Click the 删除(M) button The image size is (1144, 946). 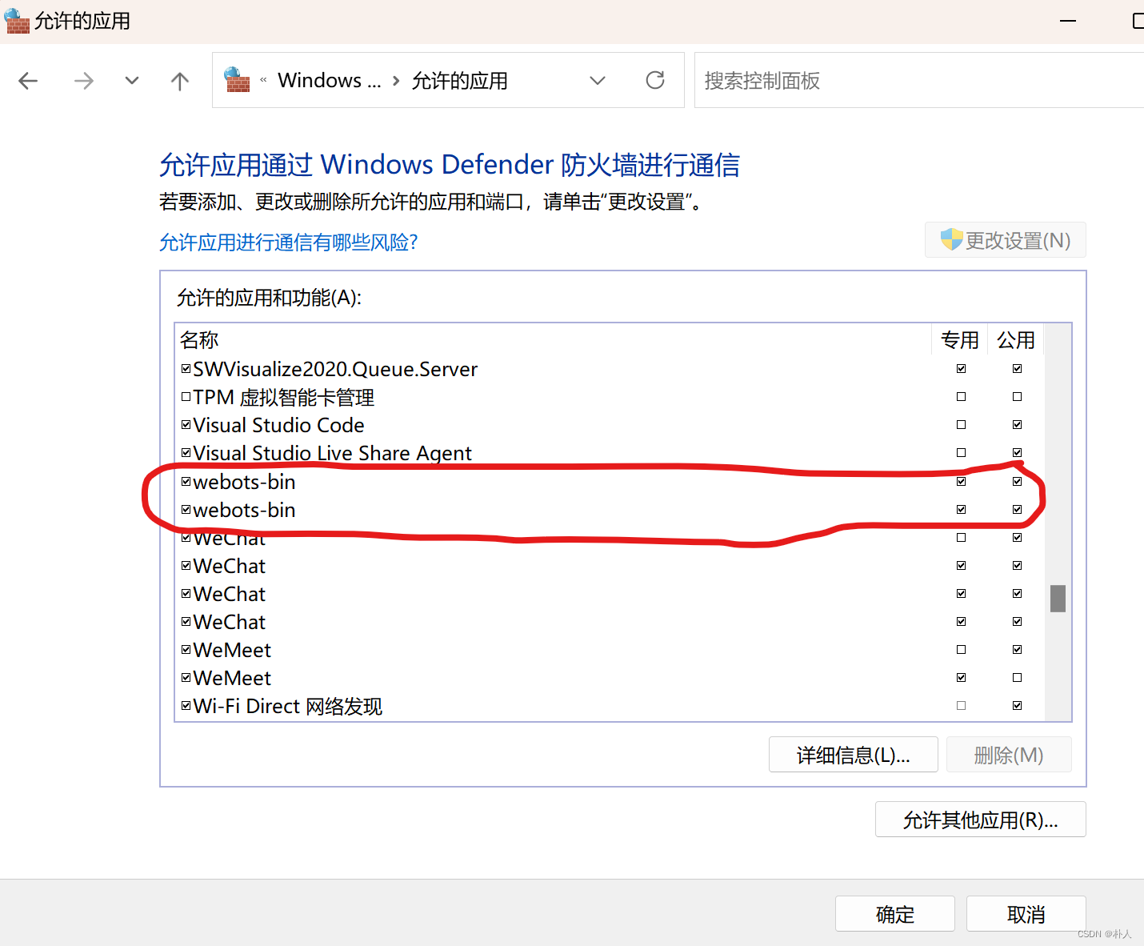(x=1009, y=755)
